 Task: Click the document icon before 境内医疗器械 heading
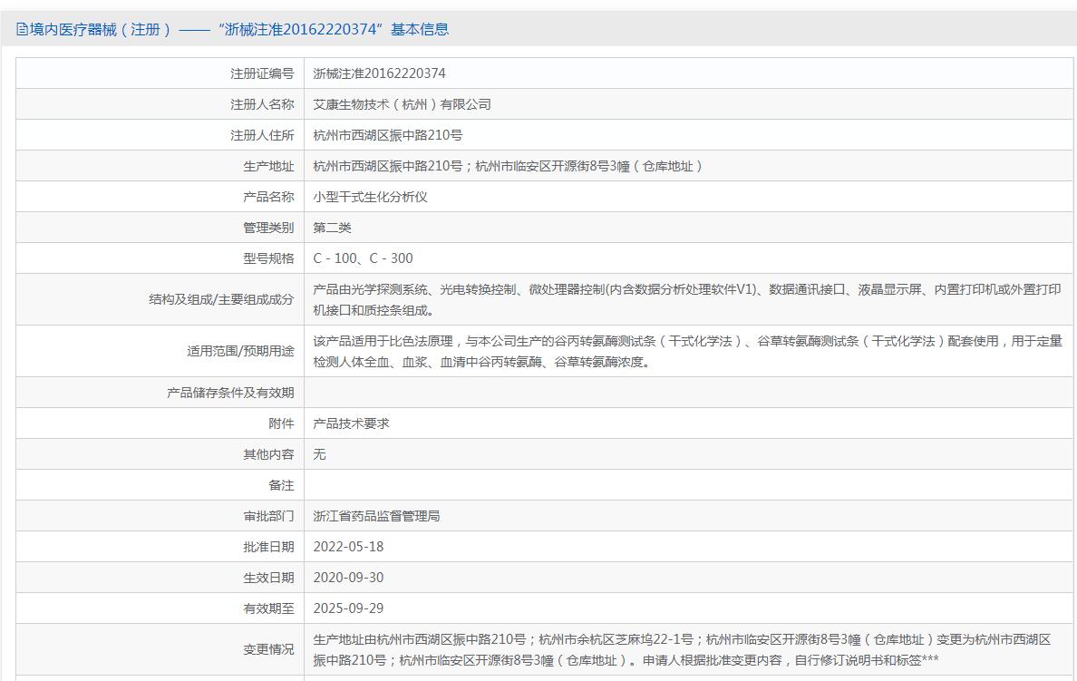pyautogui.click(x=22, y=29)
